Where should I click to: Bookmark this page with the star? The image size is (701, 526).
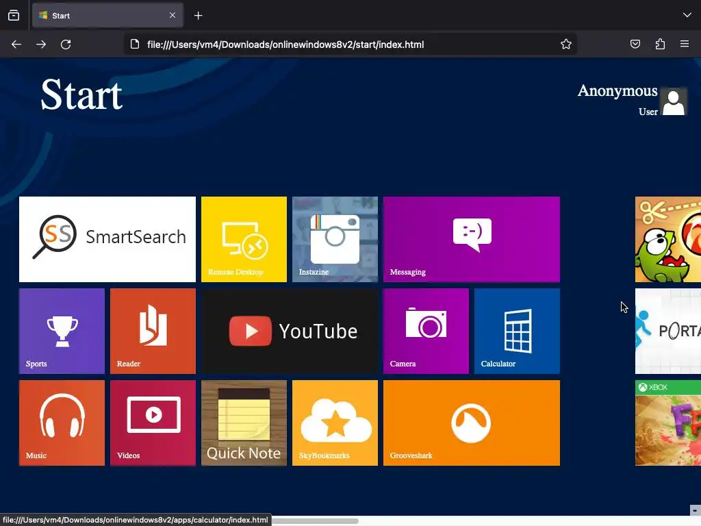point(566,45)
